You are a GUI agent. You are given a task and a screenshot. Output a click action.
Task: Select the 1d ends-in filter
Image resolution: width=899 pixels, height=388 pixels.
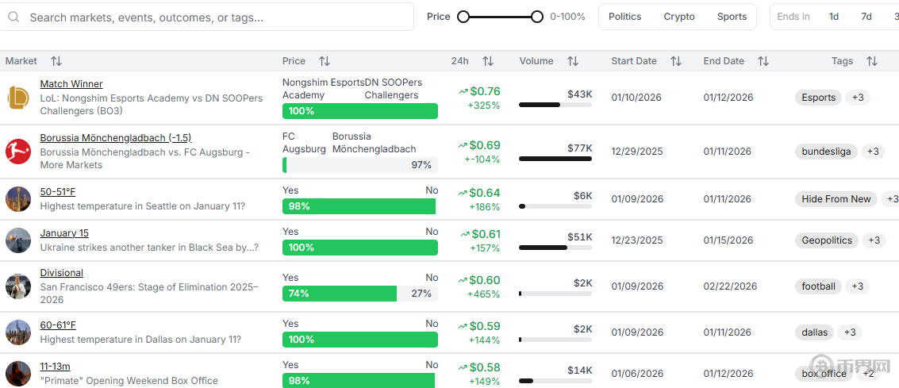click(x=834, y=17)
